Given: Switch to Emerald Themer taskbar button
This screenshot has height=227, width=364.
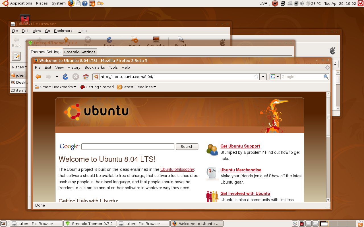Looking at the screenshot, I should coord(90,224).
